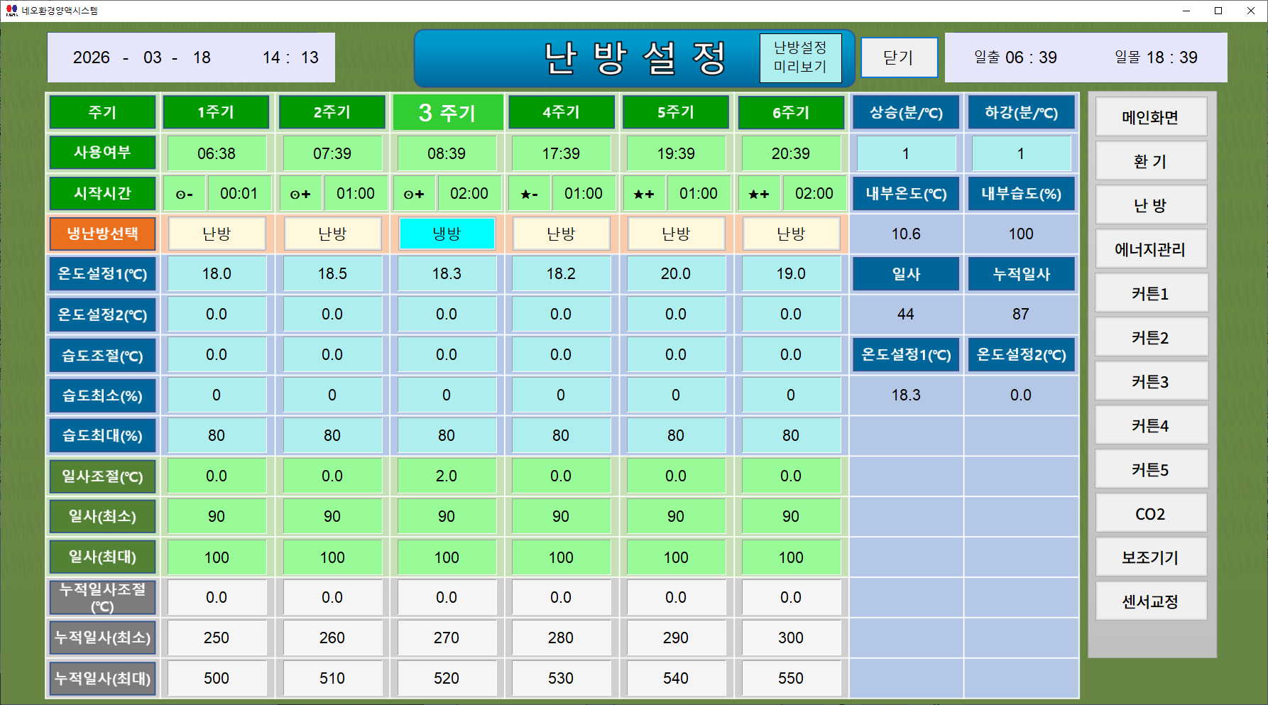Select the 5주기 column header
The height and width of the screenshot is (705, 1268).
[x=676, y=112]
